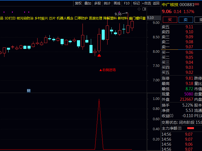Activate the 画线 drawing tool
Image resolution: width=202 pixels, height=151 pixels.
pos(117,3)
